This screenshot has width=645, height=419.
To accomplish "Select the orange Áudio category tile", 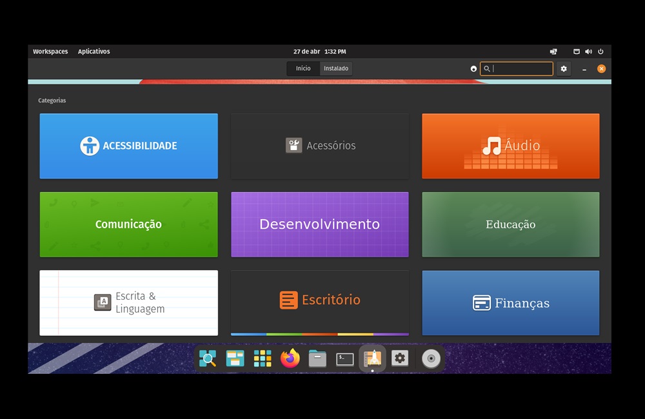I will 510,146.
